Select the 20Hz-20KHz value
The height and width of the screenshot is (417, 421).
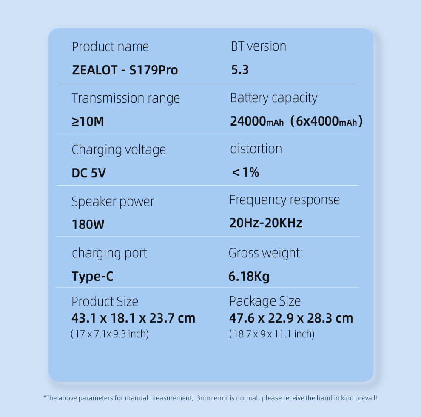coord(265,223)
